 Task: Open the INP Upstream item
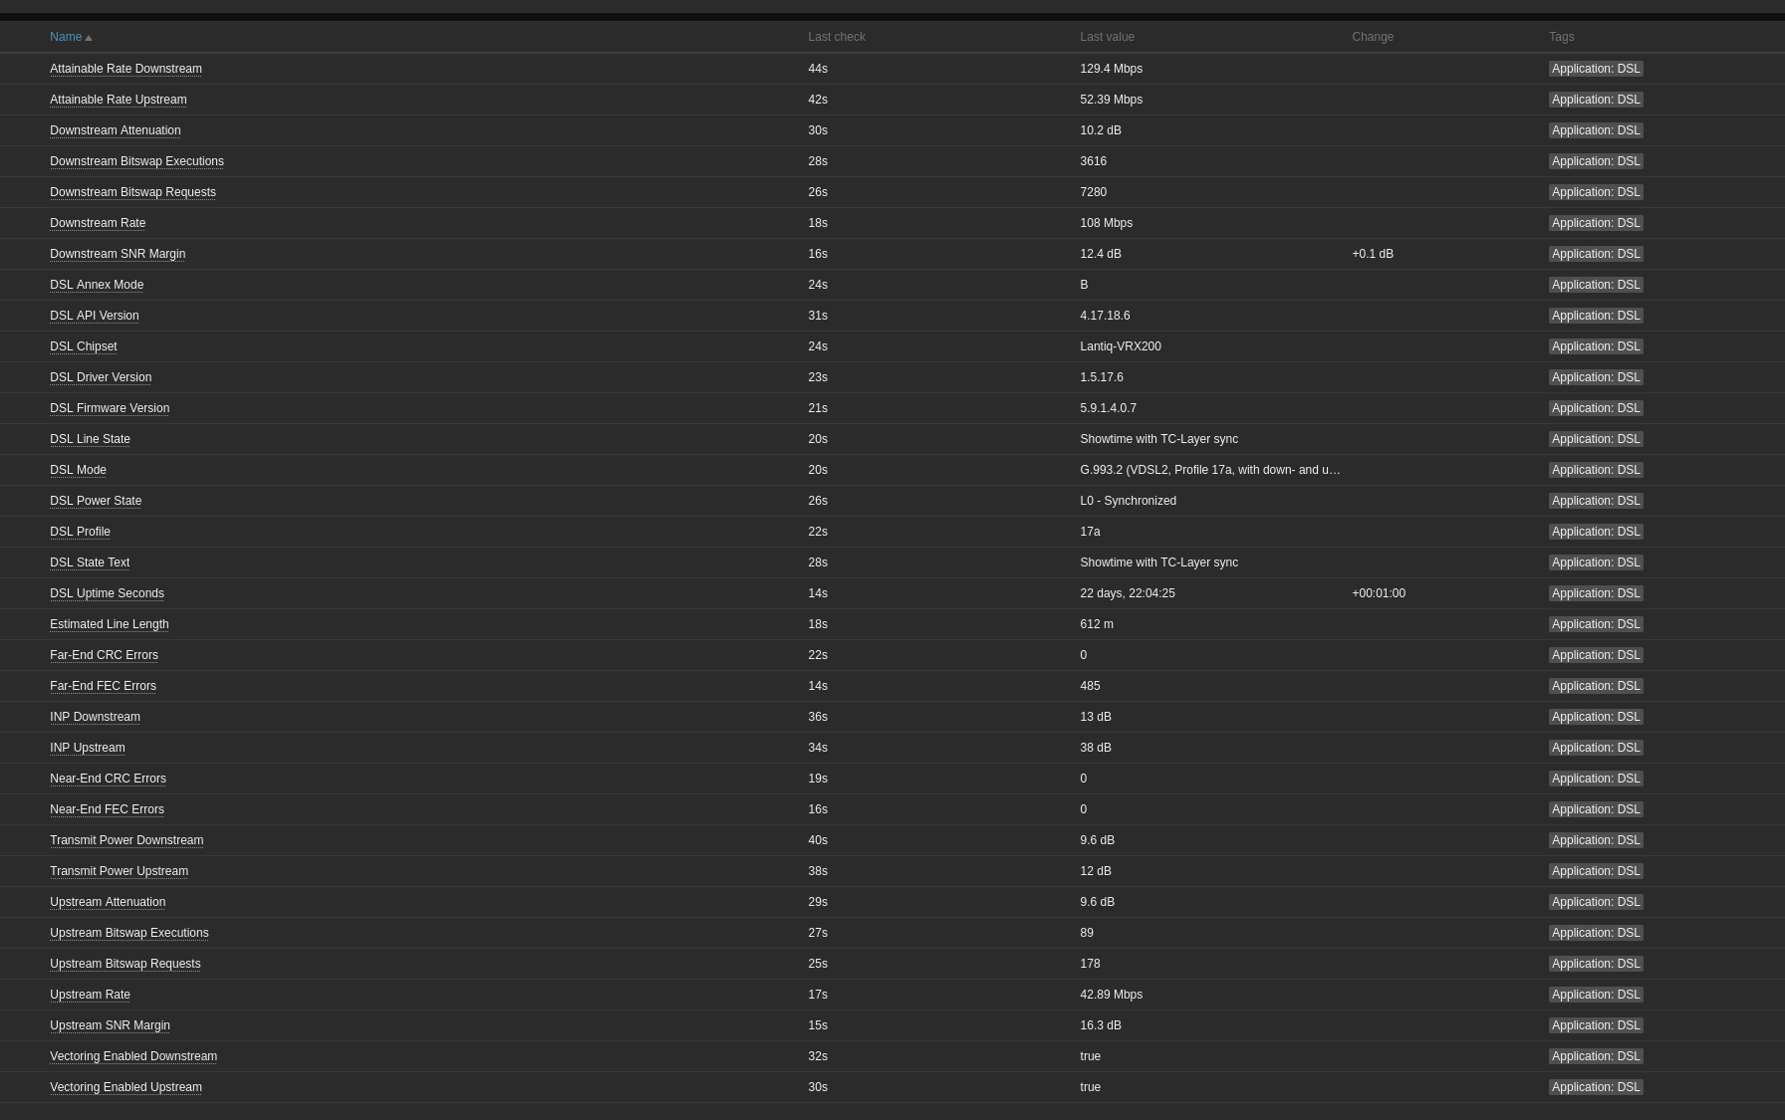(88, 748)
